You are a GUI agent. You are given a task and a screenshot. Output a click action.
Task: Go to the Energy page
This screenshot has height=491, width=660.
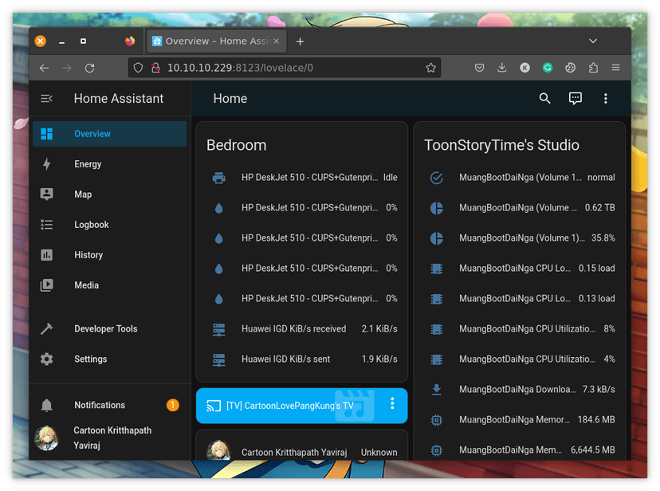point(88,164)
